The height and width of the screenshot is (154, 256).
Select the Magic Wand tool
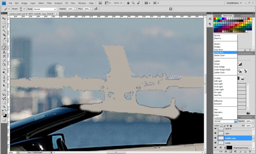(x=4, y=31)
